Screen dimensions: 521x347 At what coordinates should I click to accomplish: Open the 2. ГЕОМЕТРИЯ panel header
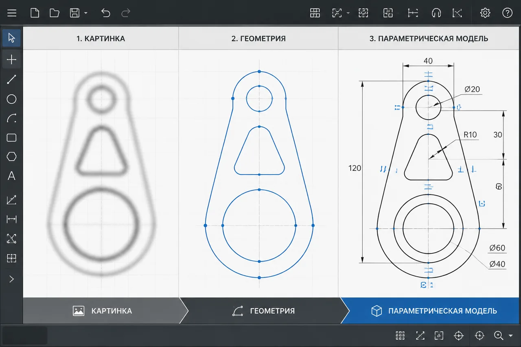[258, 39]
